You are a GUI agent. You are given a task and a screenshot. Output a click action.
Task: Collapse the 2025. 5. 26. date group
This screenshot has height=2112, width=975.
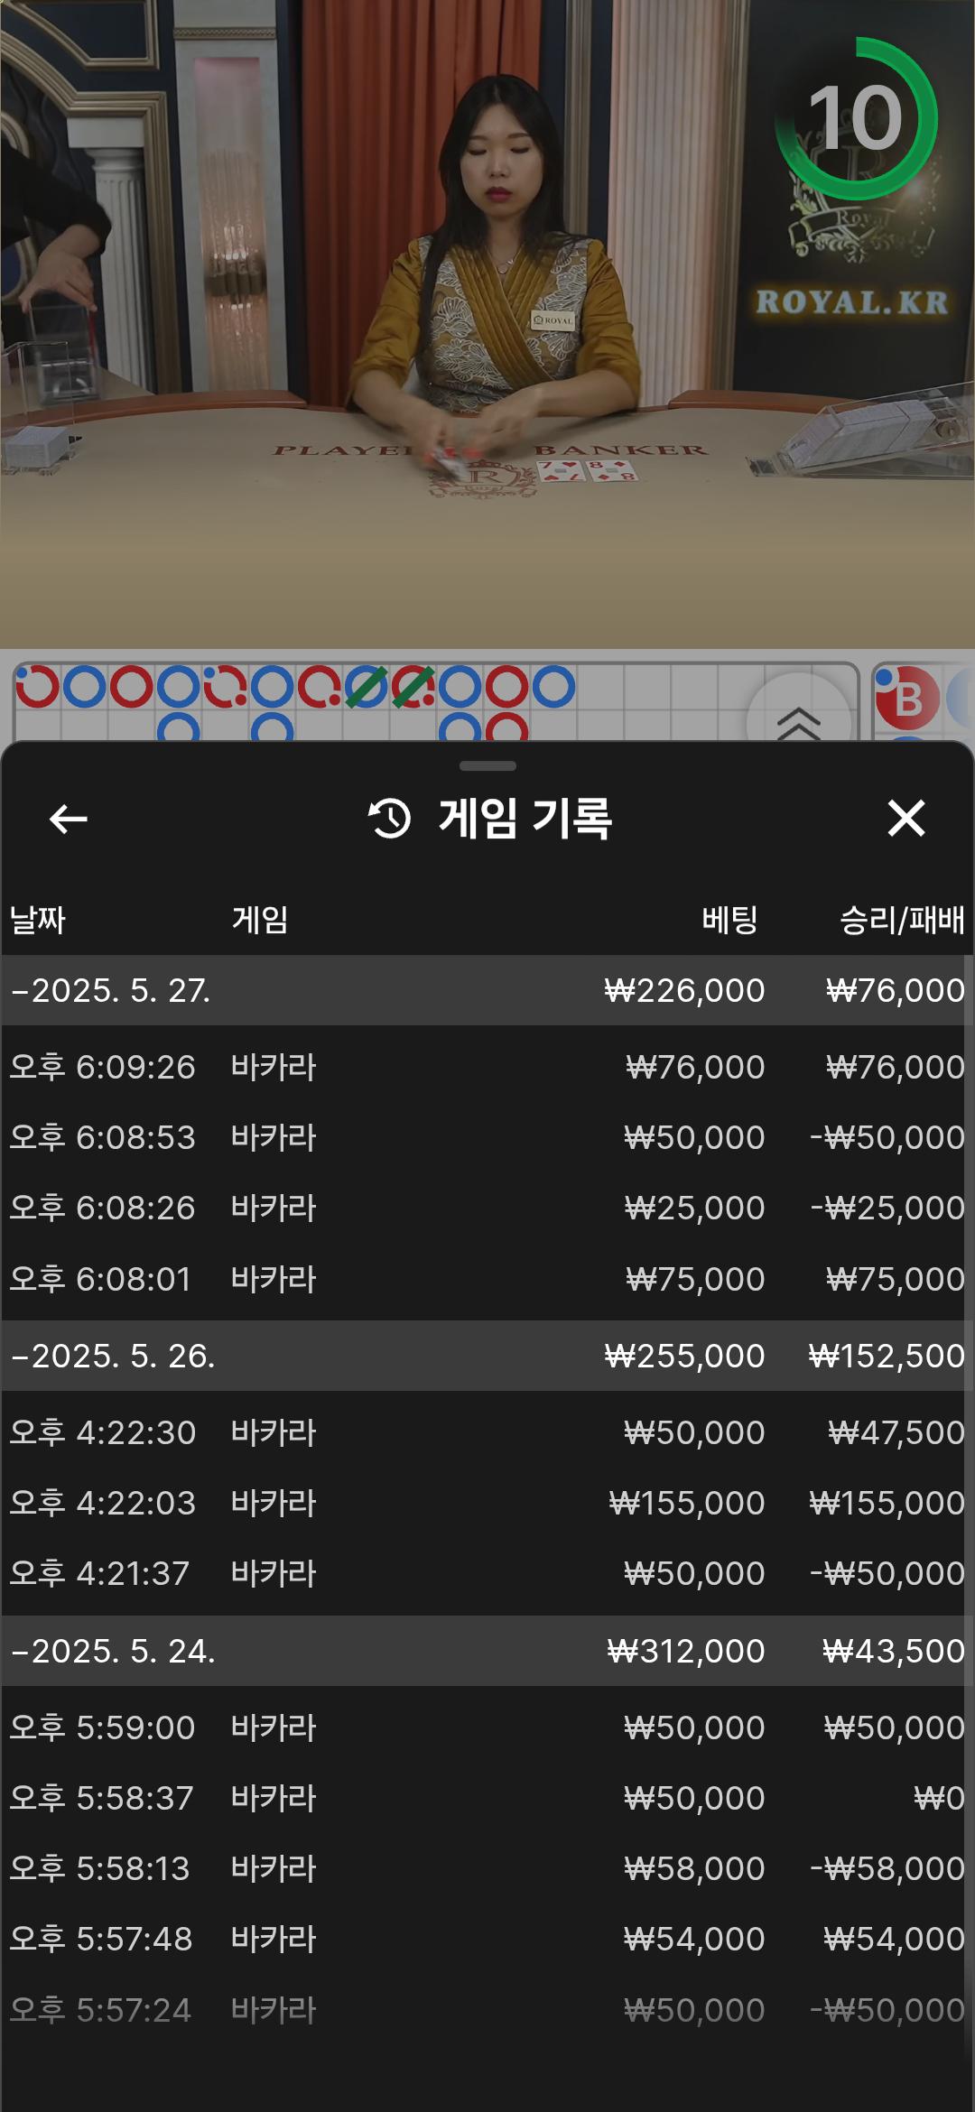point(113,1356)
